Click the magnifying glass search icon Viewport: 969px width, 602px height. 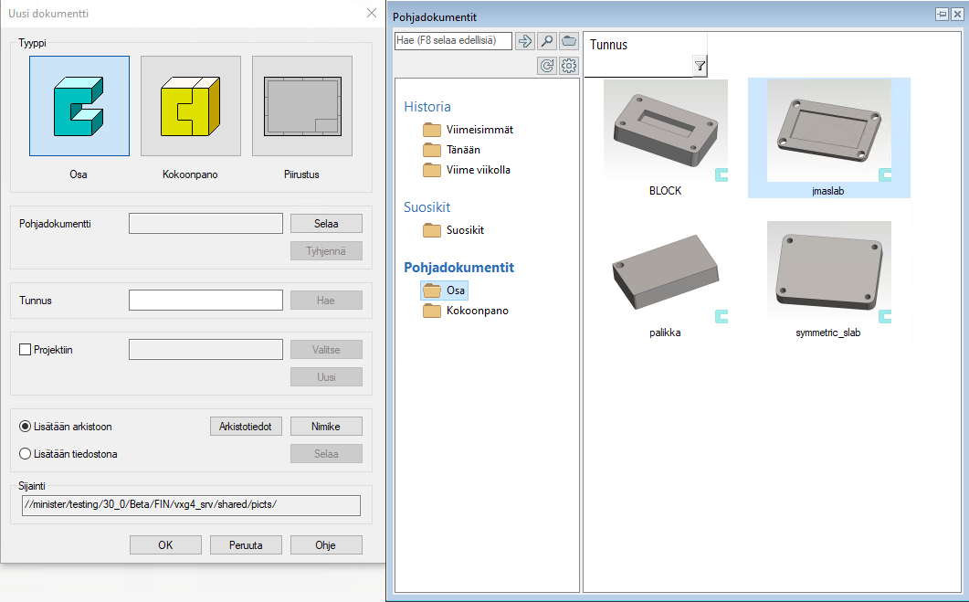pyautogui.click(x=547, y=41)
